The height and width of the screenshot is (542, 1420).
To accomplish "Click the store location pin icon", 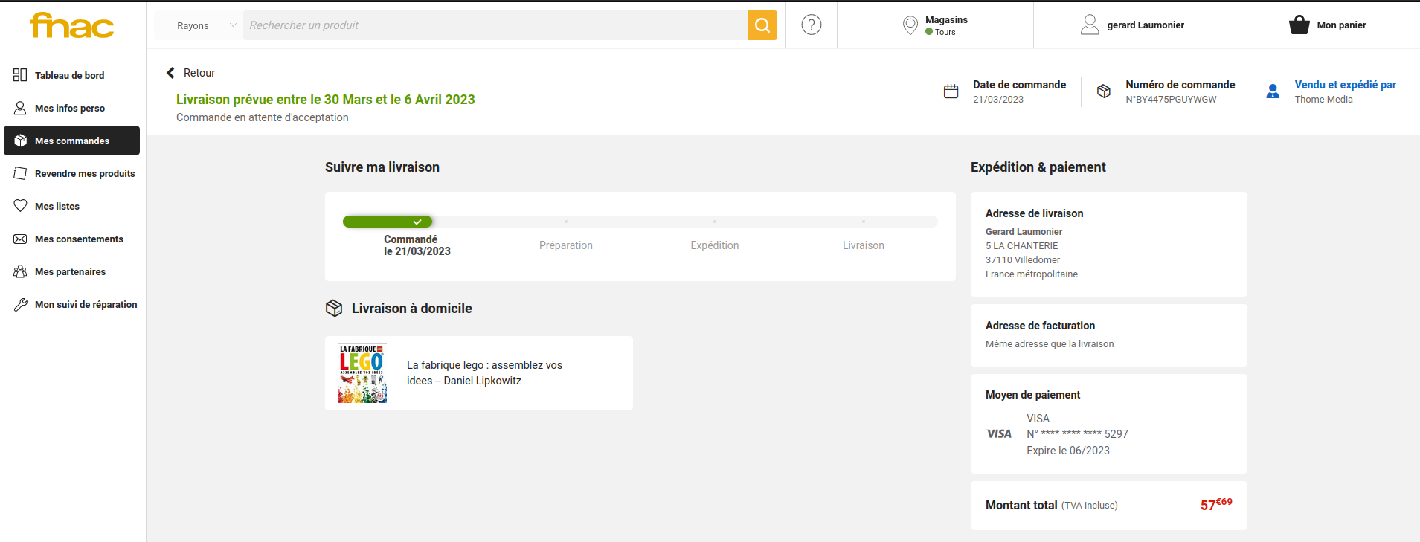I will coord(910,25).
